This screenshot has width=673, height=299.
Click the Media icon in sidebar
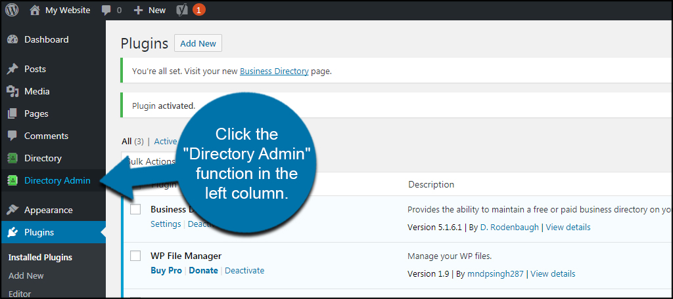tap(13, 91)
